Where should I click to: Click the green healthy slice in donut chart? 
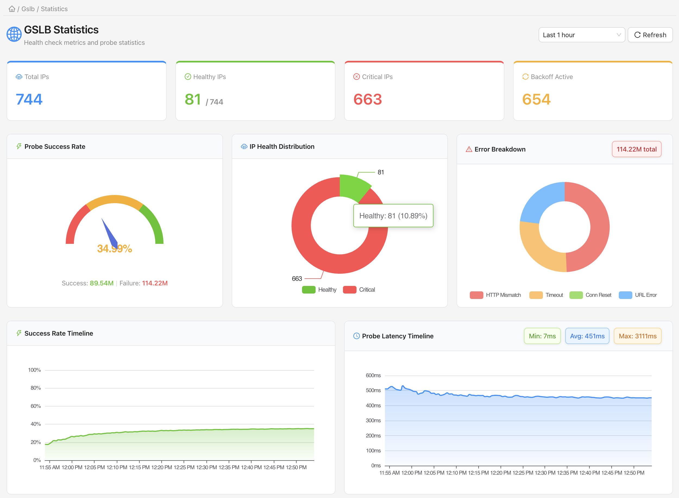coord(353,187)
